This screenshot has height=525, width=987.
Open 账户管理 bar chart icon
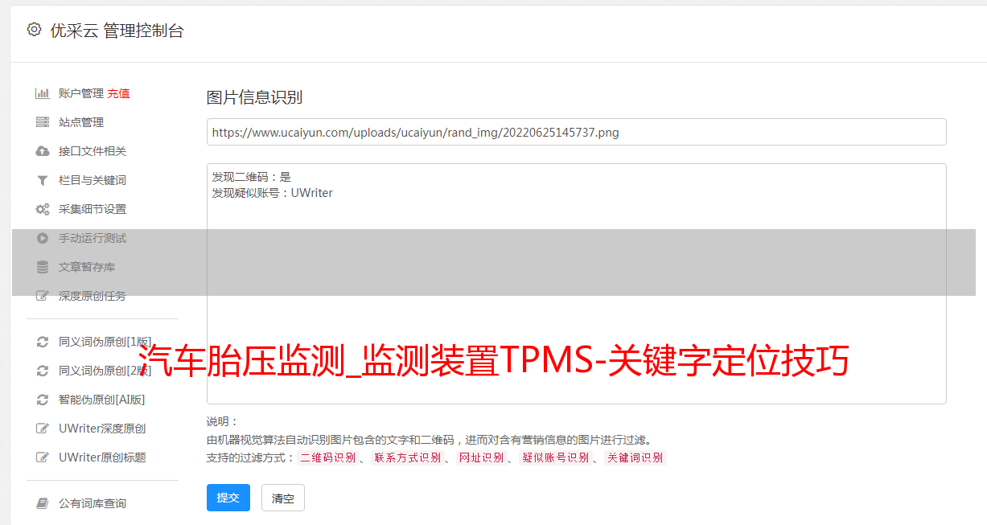[43, 93]
